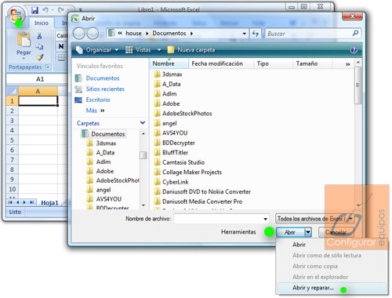392x298 pixels.
Task: Click the file list scrollbar up arrow
Action: coord(358,63)
